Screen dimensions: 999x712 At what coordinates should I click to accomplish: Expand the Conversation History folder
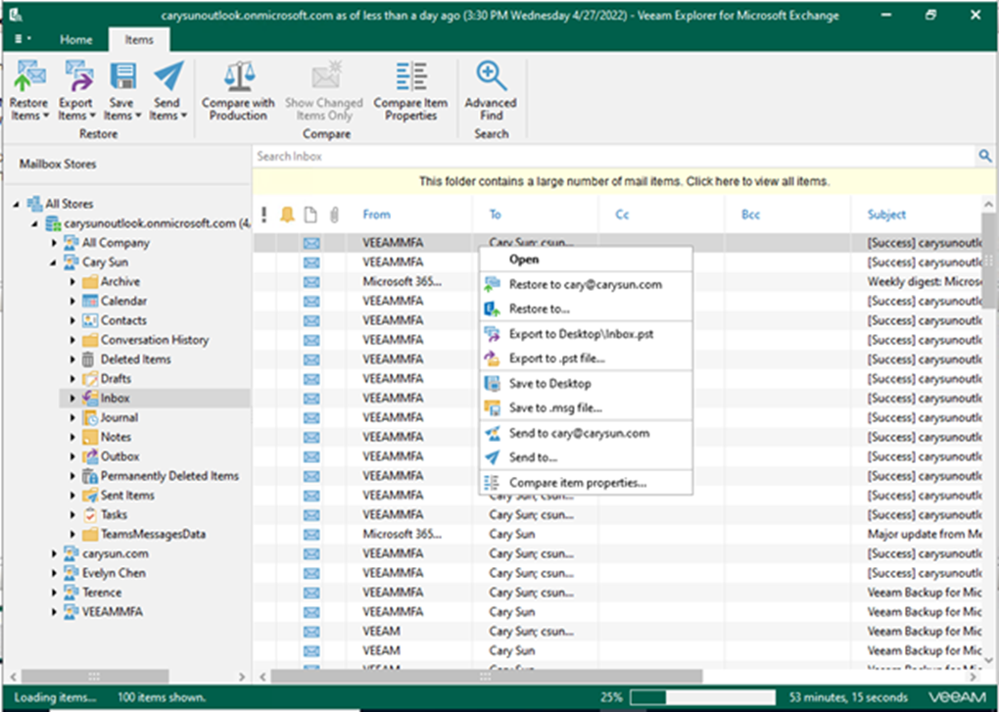tap(72, 340)
